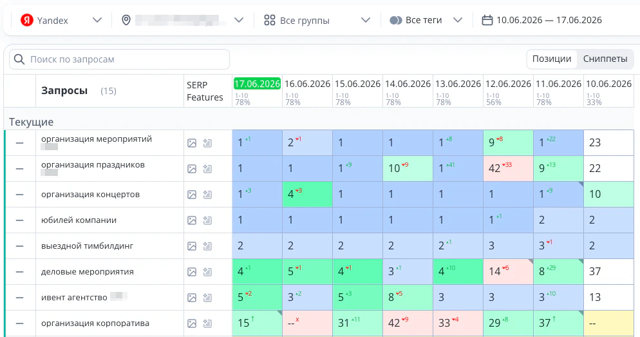The width and height of the screenshot is (640, 337).
Task: Open snippet SERP feature for деловые мероприятия
Action: 207,272
